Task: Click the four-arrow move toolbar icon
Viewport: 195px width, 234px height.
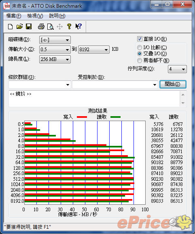Action: (x=59, y=27)
